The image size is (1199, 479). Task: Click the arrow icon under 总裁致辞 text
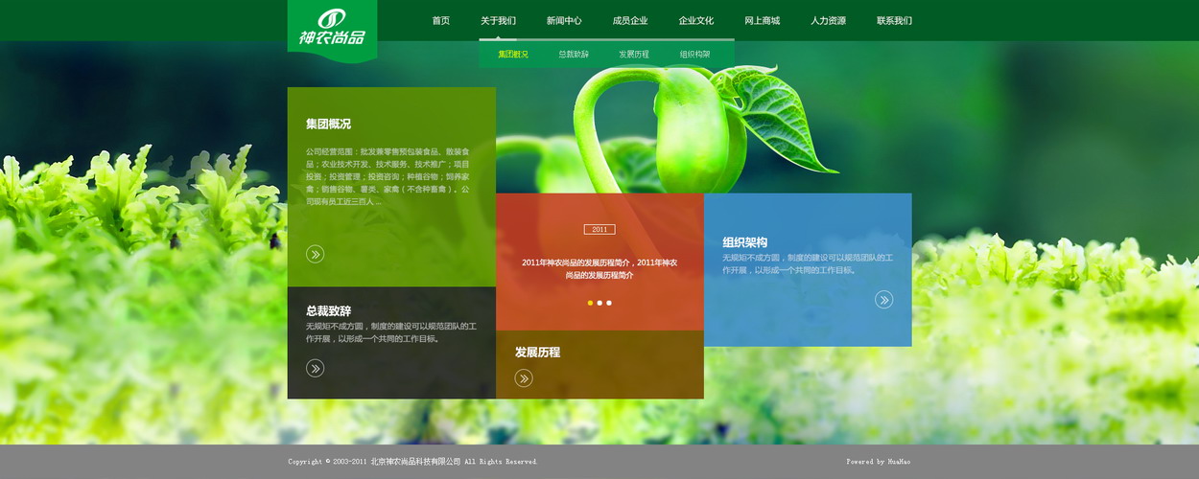click(x=315, y=368)
